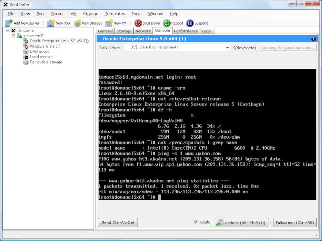Click the running Oracle Enterprise Linux VM icon
Image resolution: width=322 pixels, height=241 pixels.
point(26,41)
